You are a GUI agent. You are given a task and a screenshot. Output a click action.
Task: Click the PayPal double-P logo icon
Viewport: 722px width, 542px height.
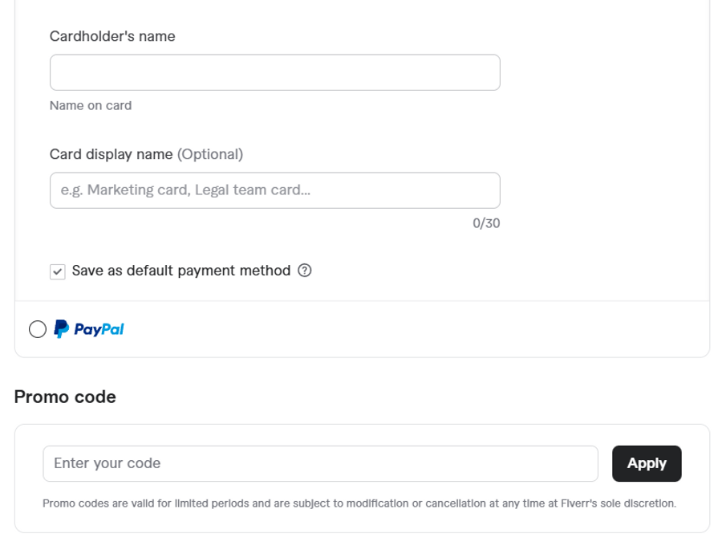61,328
